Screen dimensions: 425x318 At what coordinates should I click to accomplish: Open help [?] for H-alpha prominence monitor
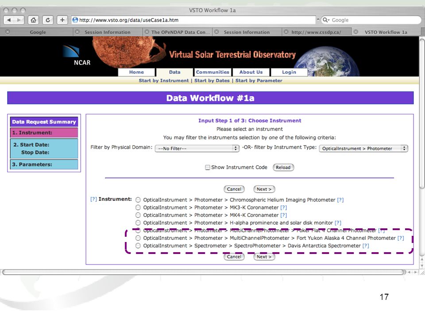click(x=338, y=223)
